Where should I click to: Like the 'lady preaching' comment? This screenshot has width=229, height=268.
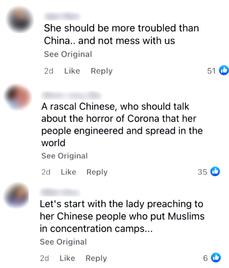(67, 258)
